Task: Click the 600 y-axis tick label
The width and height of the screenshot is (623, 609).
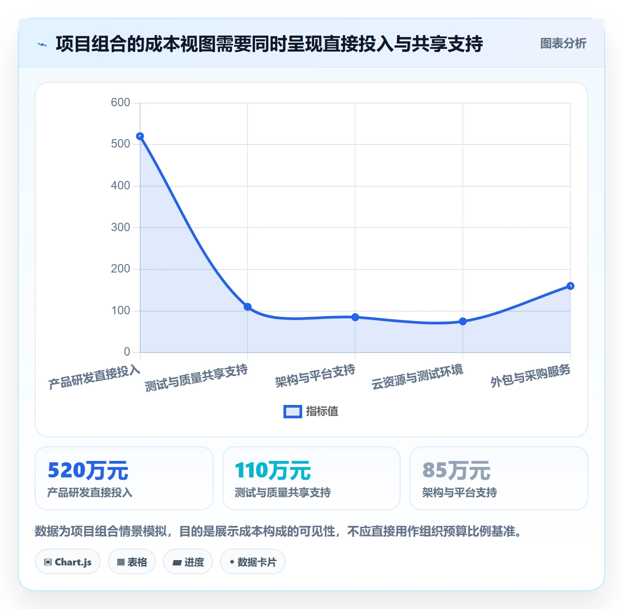Action: coord(121,103)
